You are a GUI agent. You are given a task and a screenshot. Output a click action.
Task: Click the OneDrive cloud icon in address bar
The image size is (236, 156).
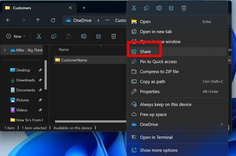pyautogui.click(x=69, y=20)
